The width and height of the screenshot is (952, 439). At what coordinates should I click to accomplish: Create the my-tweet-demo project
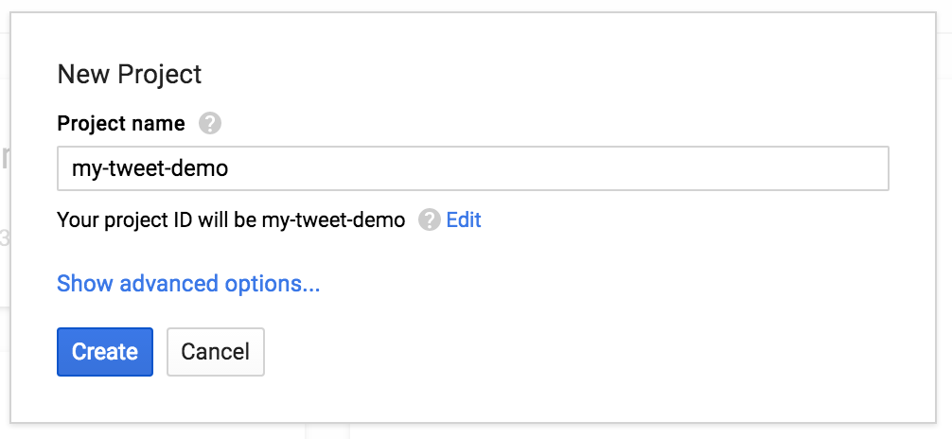105,352
